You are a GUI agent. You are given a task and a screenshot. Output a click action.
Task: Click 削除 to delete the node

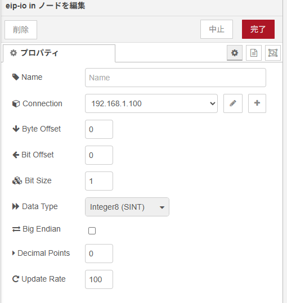(21, 30)
